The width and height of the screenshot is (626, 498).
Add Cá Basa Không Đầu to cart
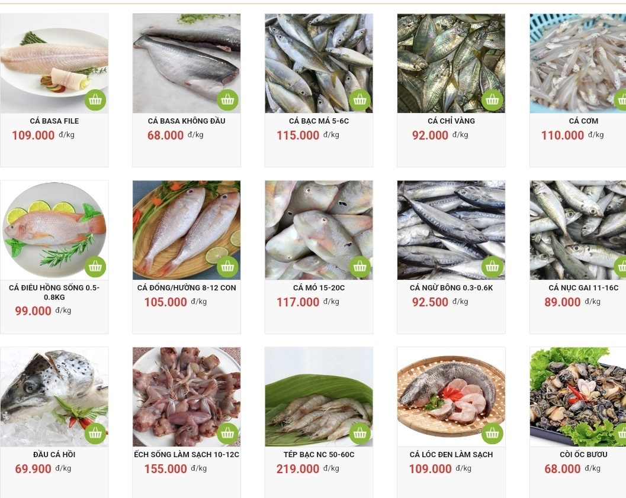227,100
